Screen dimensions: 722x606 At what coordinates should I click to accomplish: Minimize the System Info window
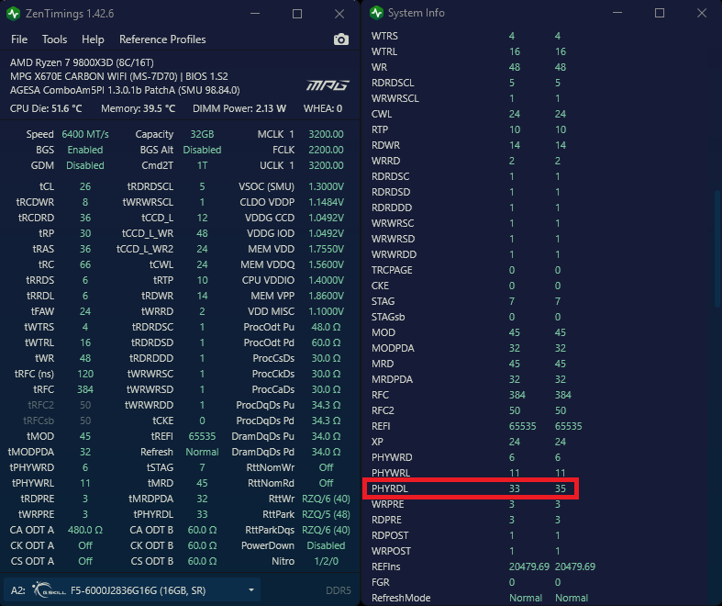(x=617, y=13)
